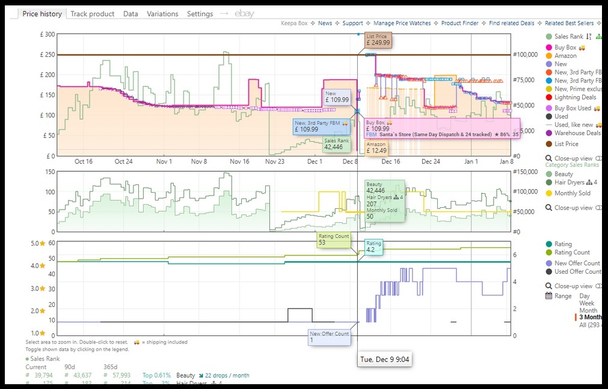Click the category tree icon beside Hair Dryers
Screen dimensions: 608x389
click(589, 182)
